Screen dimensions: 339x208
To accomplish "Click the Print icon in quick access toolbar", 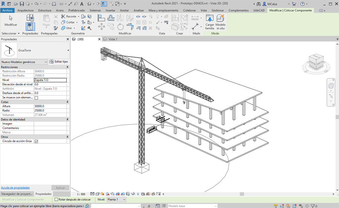I will click(54, 4).
